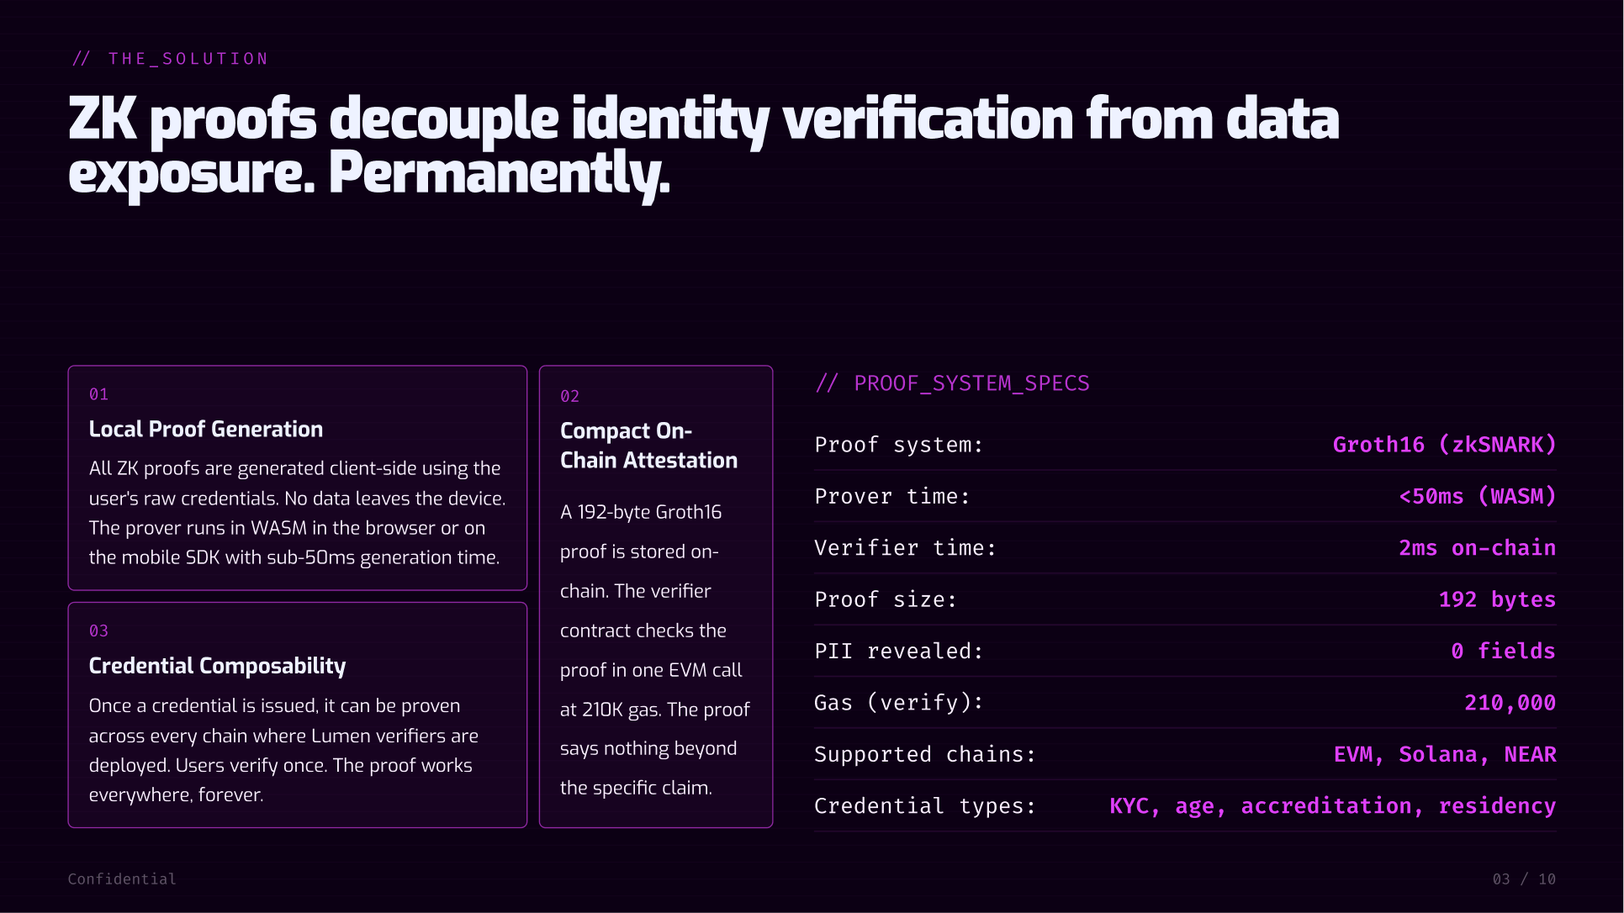1624x913 pixels.
Task: Click the THE_SOLUTION section label
Action: (x=171, y=59)
